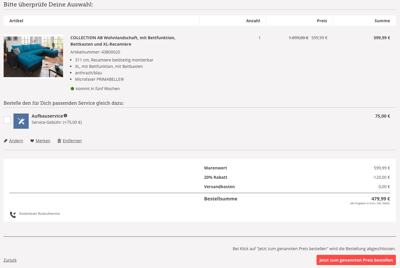Select the Preis column header
The width and height of the screenshot is (400, 268).
(x=322, y=21)
